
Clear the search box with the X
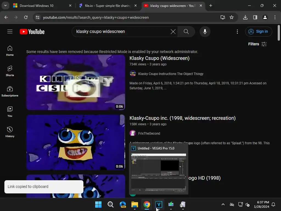(173, 32)
